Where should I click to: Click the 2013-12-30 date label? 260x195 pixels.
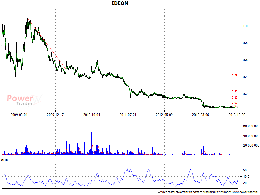point(237,115)
